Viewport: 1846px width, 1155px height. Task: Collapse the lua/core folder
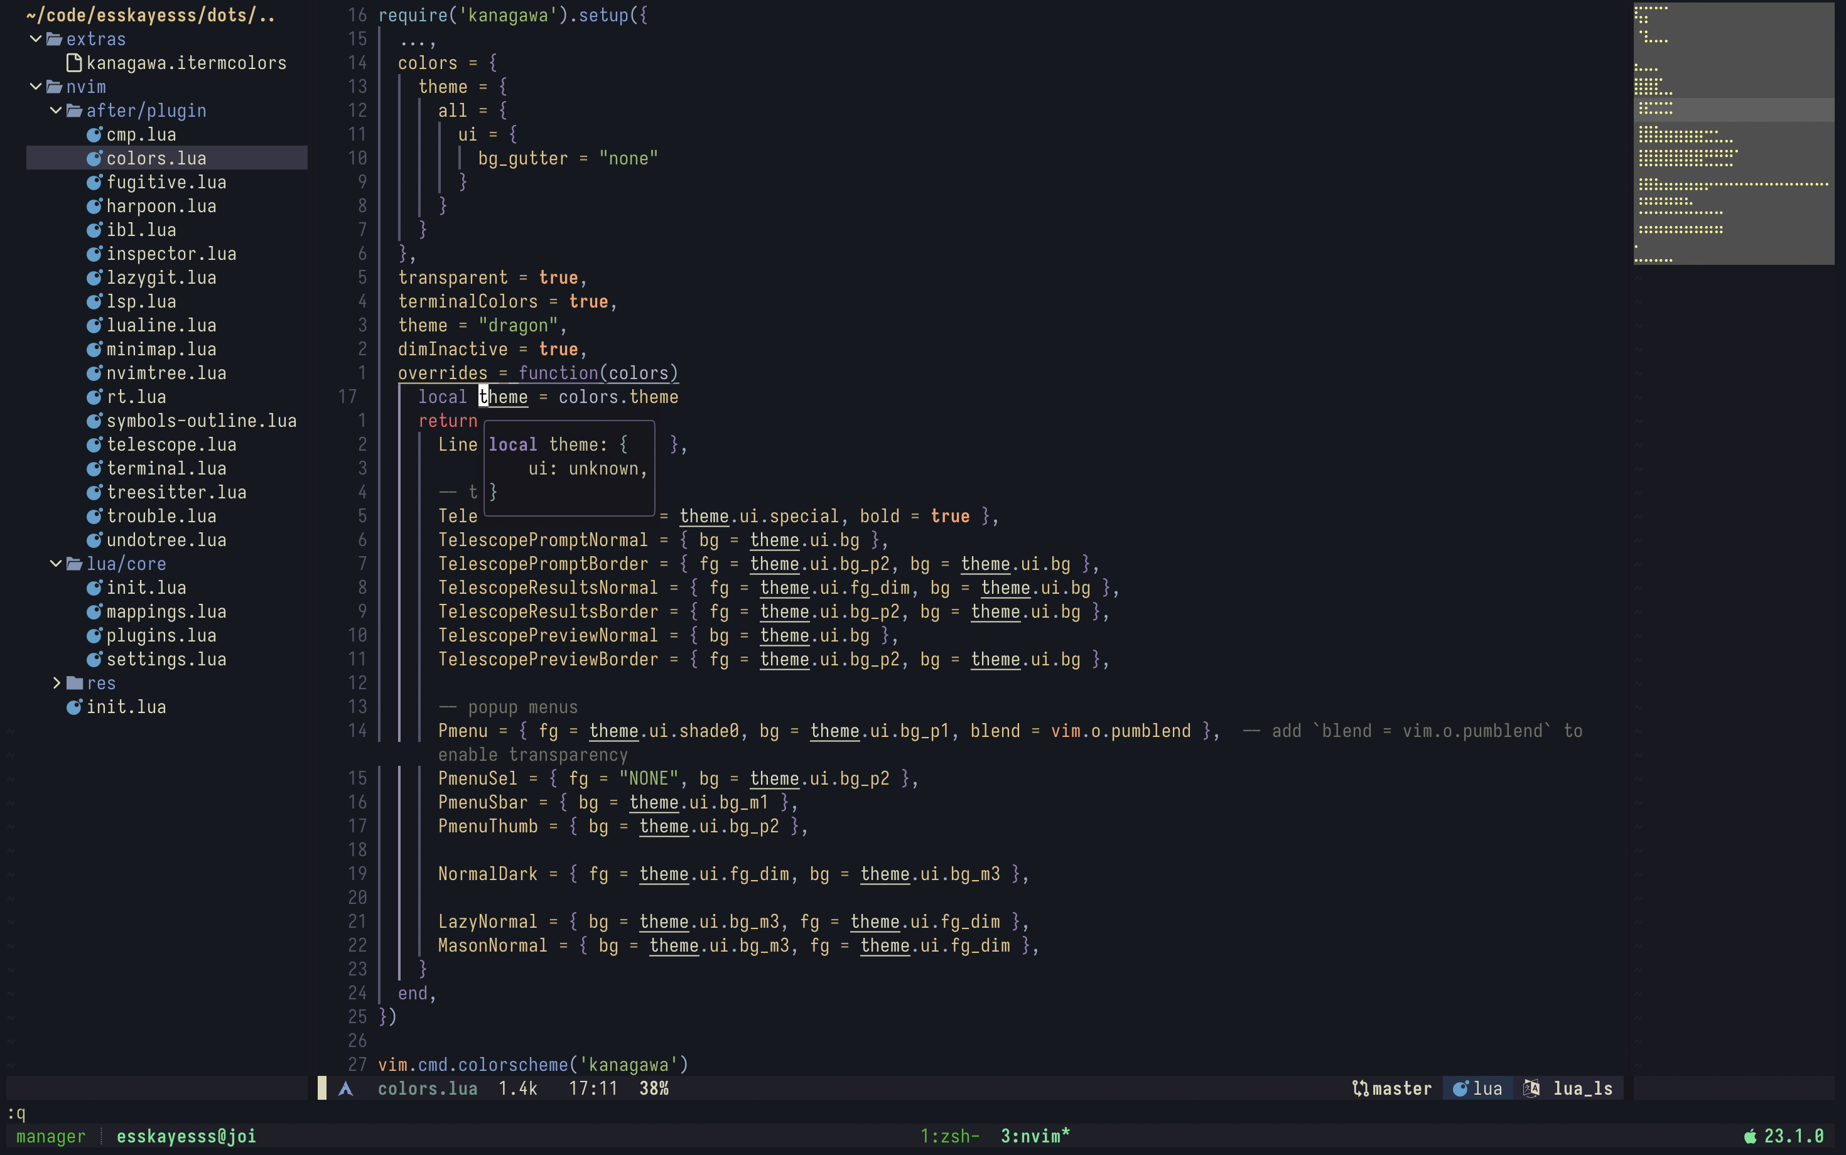56,564
